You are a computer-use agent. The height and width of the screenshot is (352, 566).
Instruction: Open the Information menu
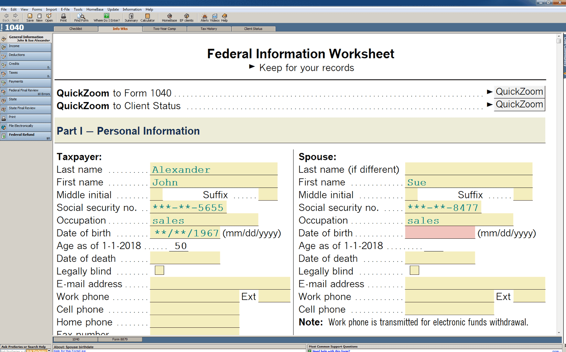[132, 9]
